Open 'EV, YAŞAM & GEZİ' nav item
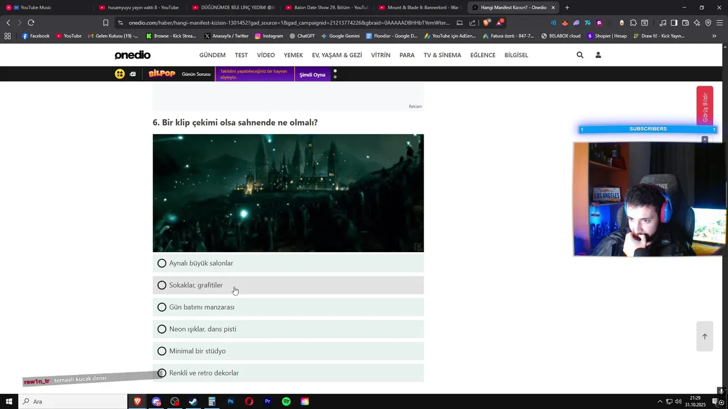Viewport: 728px width, 409px height. 337,55
